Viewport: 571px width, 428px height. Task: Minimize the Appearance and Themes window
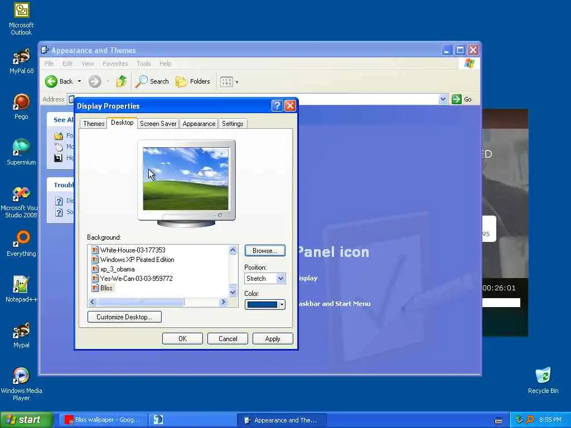[447, 50]
